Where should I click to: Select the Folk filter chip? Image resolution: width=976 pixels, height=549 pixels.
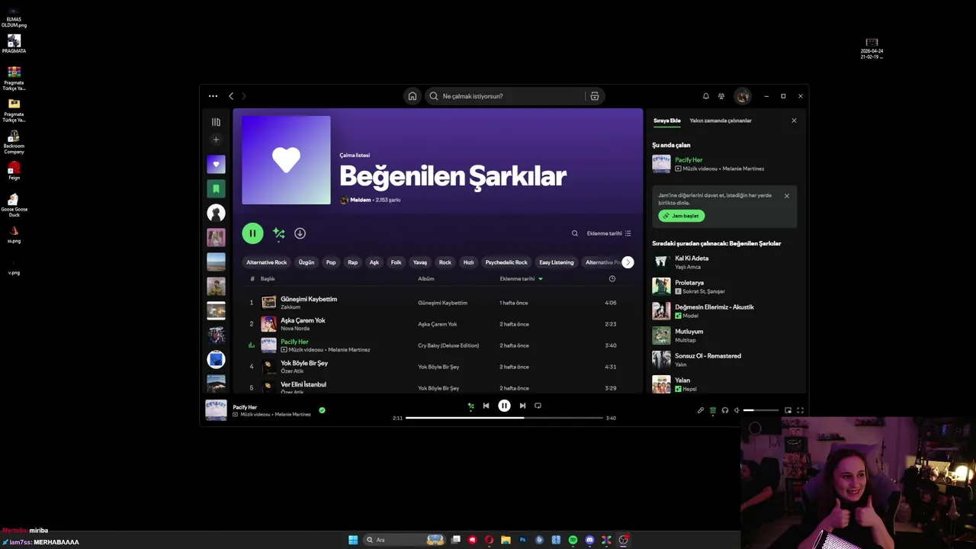coord(396,262)
